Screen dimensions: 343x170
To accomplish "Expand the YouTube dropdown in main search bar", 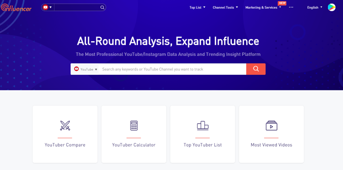I will pyautogui.click(x=84, y=69).
